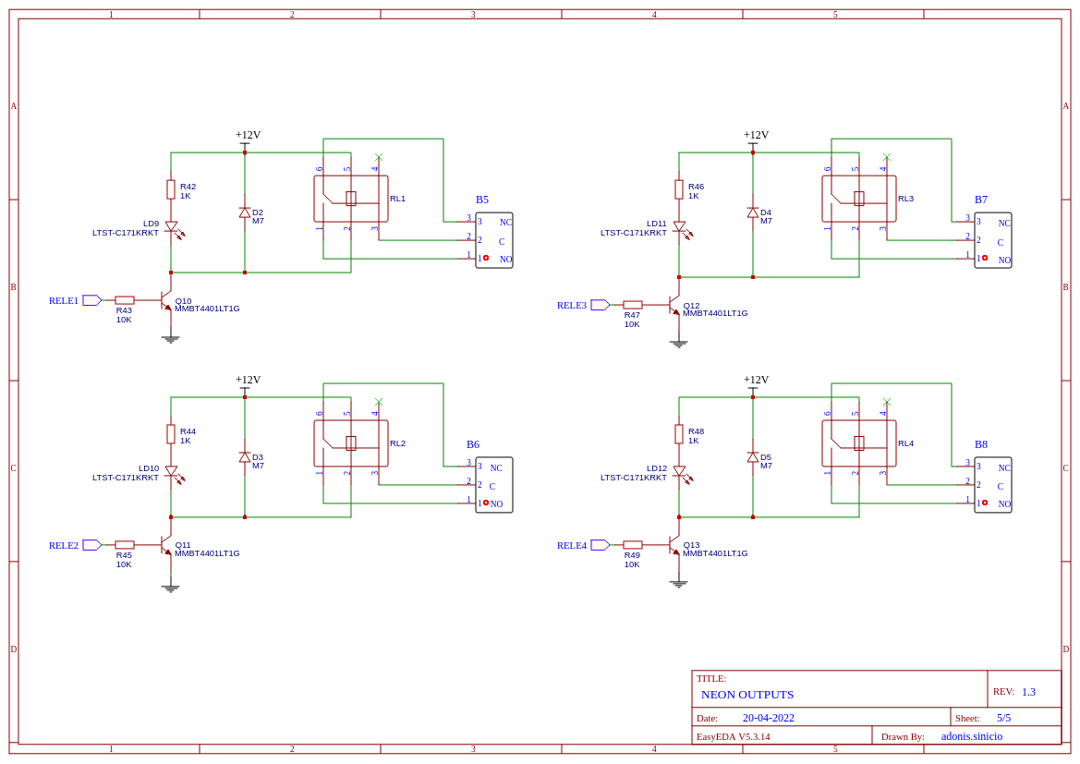Select the NEON OUTPUTS title text
The width and height of the screenshot is (1080, 764).
(747, 695)
